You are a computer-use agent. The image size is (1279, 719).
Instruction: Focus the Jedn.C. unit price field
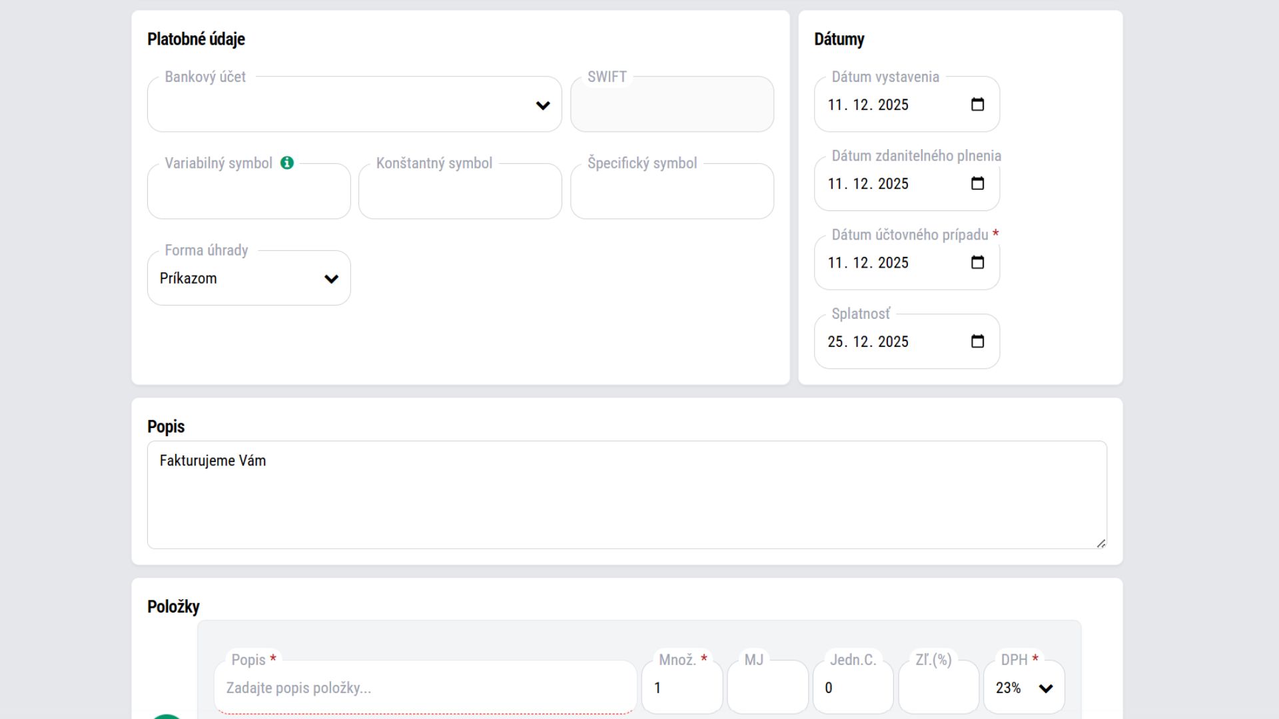853,688
